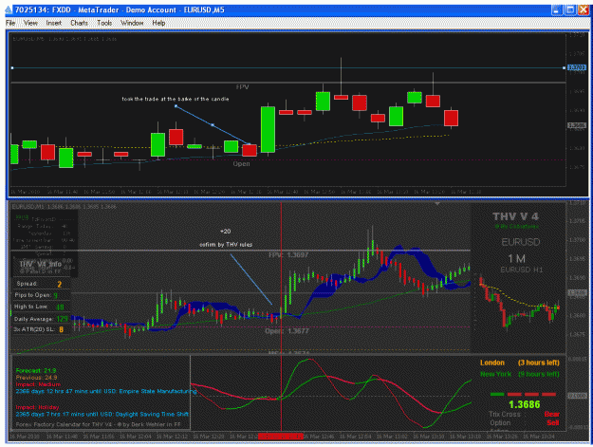Click the current price 1.3686
Viewport: 593px width, 447px height.
(x=524, y=404)
